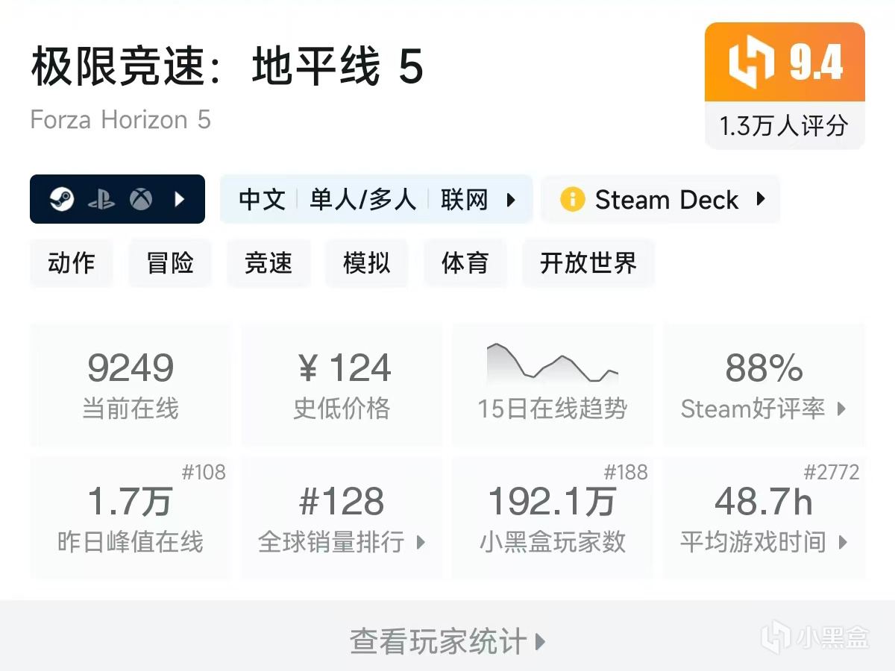Image resolution: width=895 pixels, height=671 pixels.
Task: Click the Steam platform icon
Action: click(x=63, y=199)
